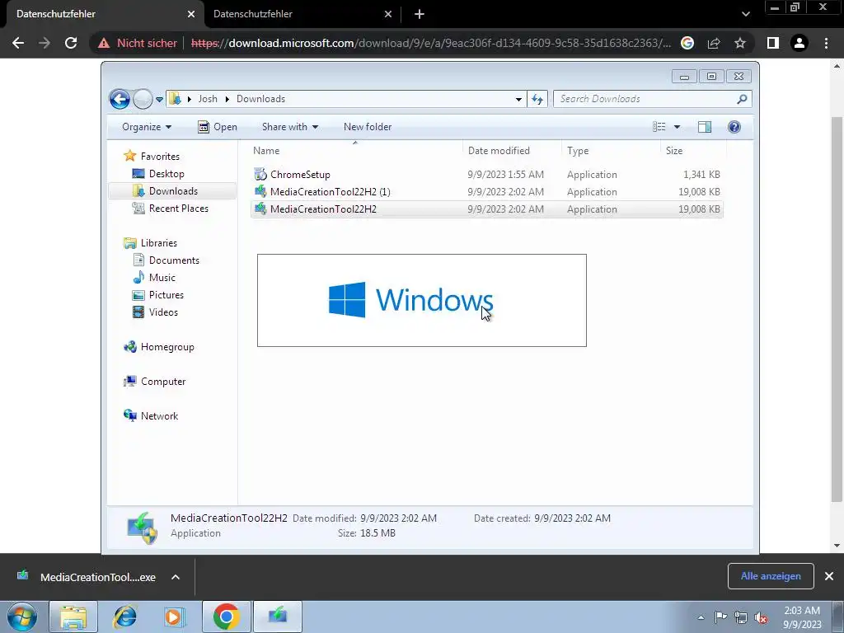Expand the view options dropdown arrow
Screen dimensions: 844x633
(x=678, y=127)
